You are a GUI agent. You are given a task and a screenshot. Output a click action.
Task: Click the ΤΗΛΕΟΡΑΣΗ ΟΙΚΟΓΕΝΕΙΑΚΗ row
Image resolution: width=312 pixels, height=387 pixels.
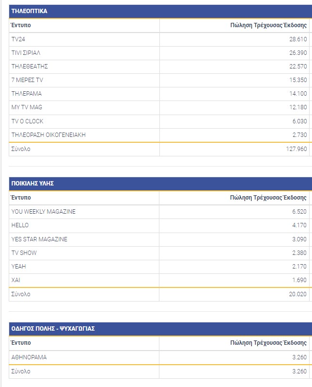point(48,135)
